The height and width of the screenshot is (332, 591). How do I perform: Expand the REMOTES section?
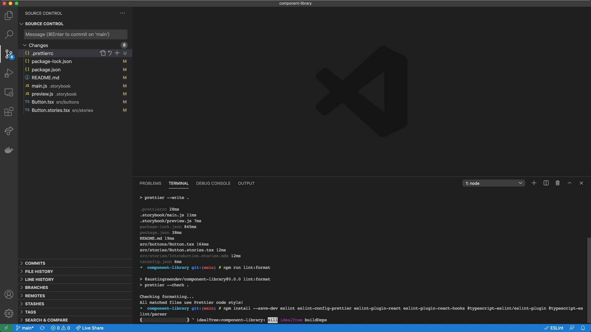[x=75, y=296]
